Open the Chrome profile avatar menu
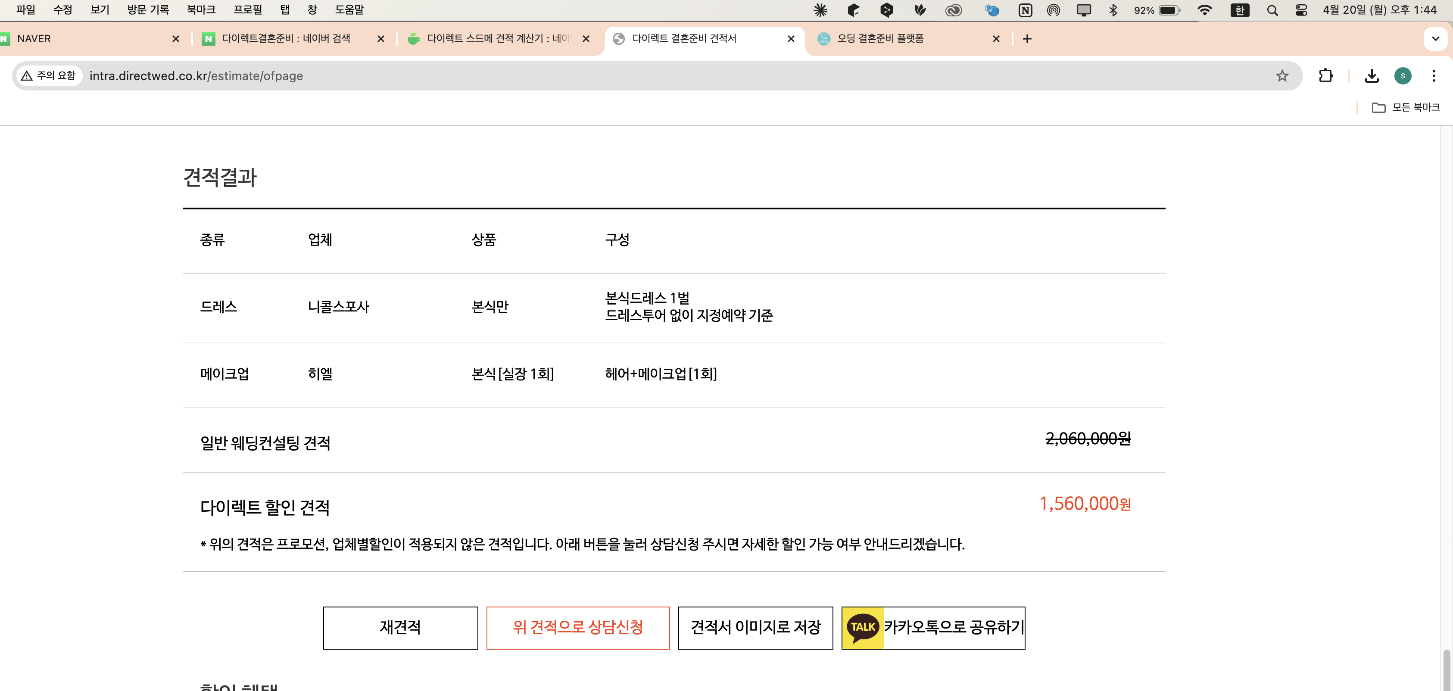Viewport: 1453px width, 691px height. pyautogui.click(x=1403, y=75)
